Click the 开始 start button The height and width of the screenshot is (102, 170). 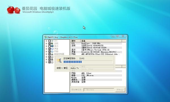click(120, 90)
